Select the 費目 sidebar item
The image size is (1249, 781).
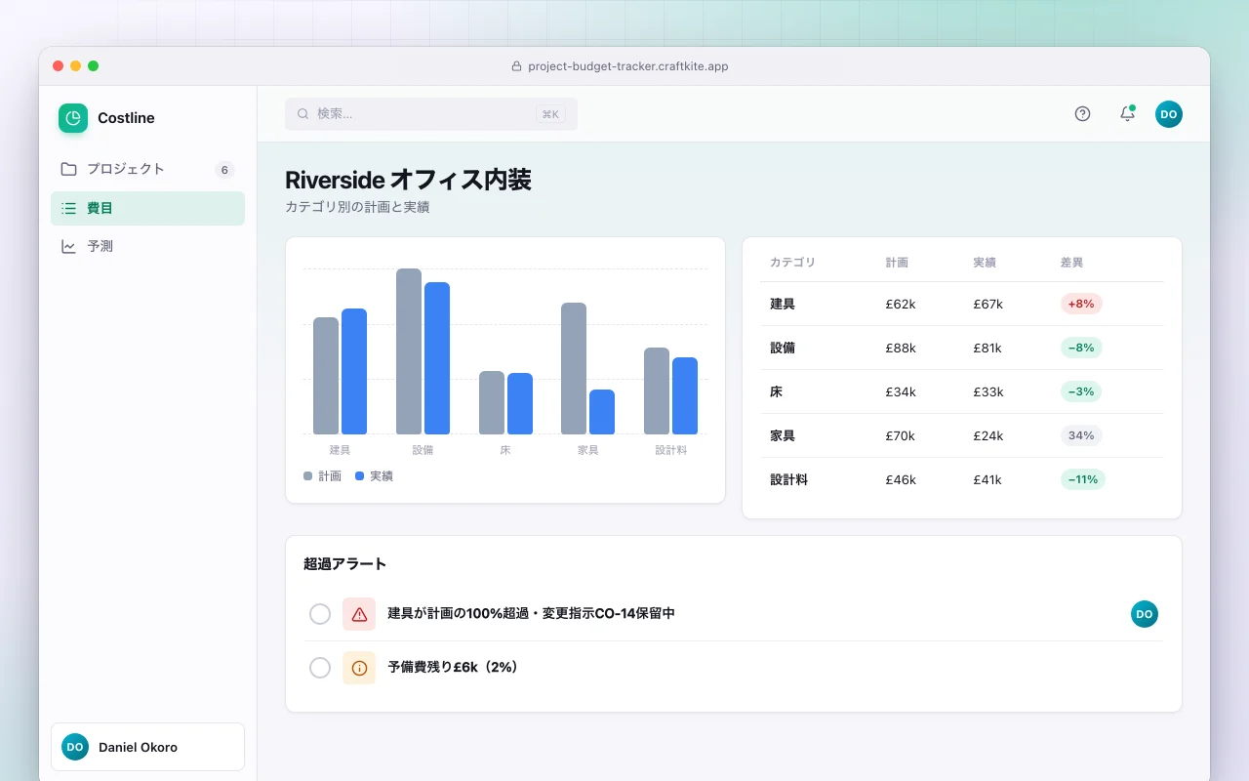tap(147, 208)
